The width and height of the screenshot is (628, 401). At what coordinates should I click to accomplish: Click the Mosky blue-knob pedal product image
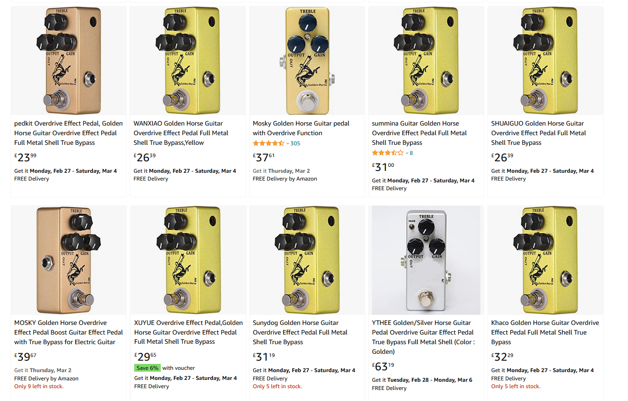click(307, 60)
